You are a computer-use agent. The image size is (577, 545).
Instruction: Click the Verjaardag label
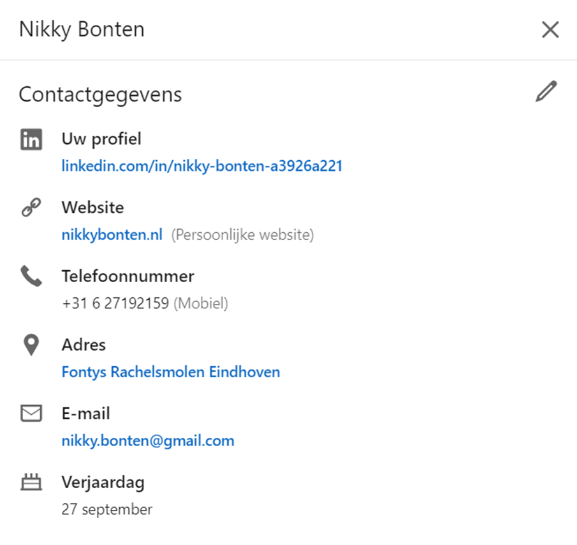[103, 482]
